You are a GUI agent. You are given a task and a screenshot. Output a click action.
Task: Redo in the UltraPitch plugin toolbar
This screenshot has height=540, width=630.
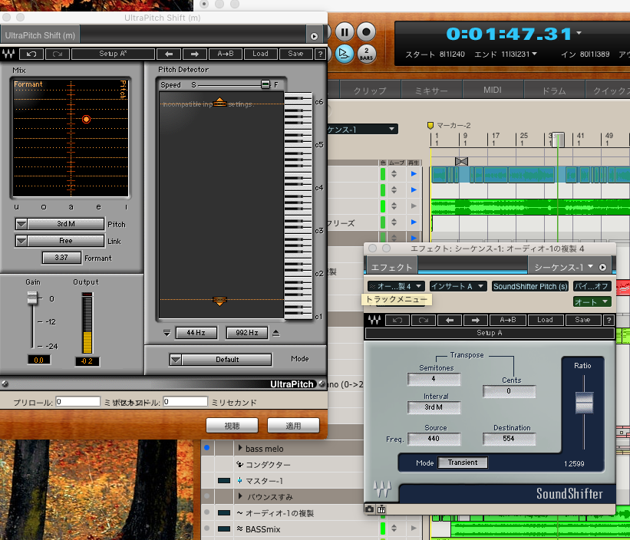[x=58, y=54]
